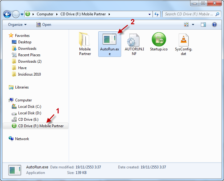Click the Recent Places icon in sidebar
This screenshot has height=181, width=224.
[x=14, y=55]
